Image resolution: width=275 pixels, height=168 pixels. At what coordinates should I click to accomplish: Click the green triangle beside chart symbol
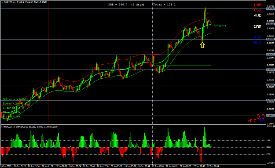click(2, 2)
